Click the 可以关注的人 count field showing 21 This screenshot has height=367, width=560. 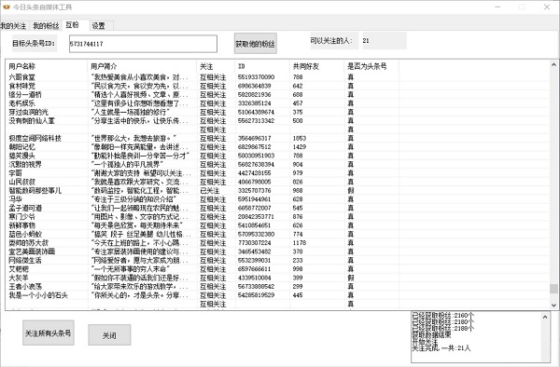pos(385,41)
